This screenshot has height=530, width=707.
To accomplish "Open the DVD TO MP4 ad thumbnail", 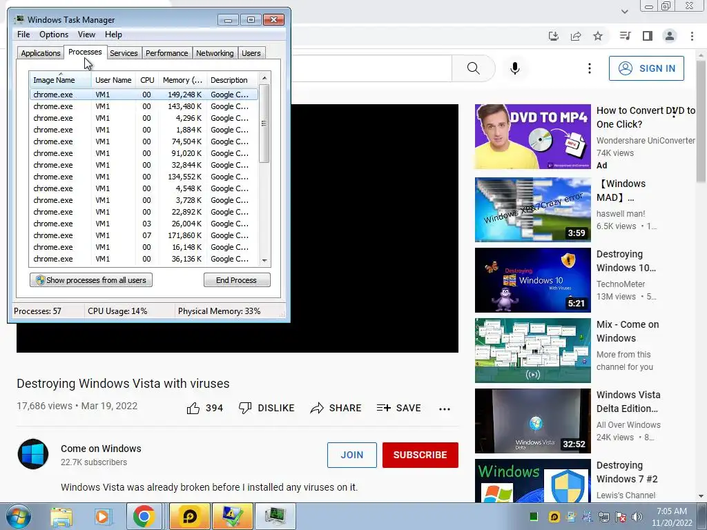I will (532, 137).
